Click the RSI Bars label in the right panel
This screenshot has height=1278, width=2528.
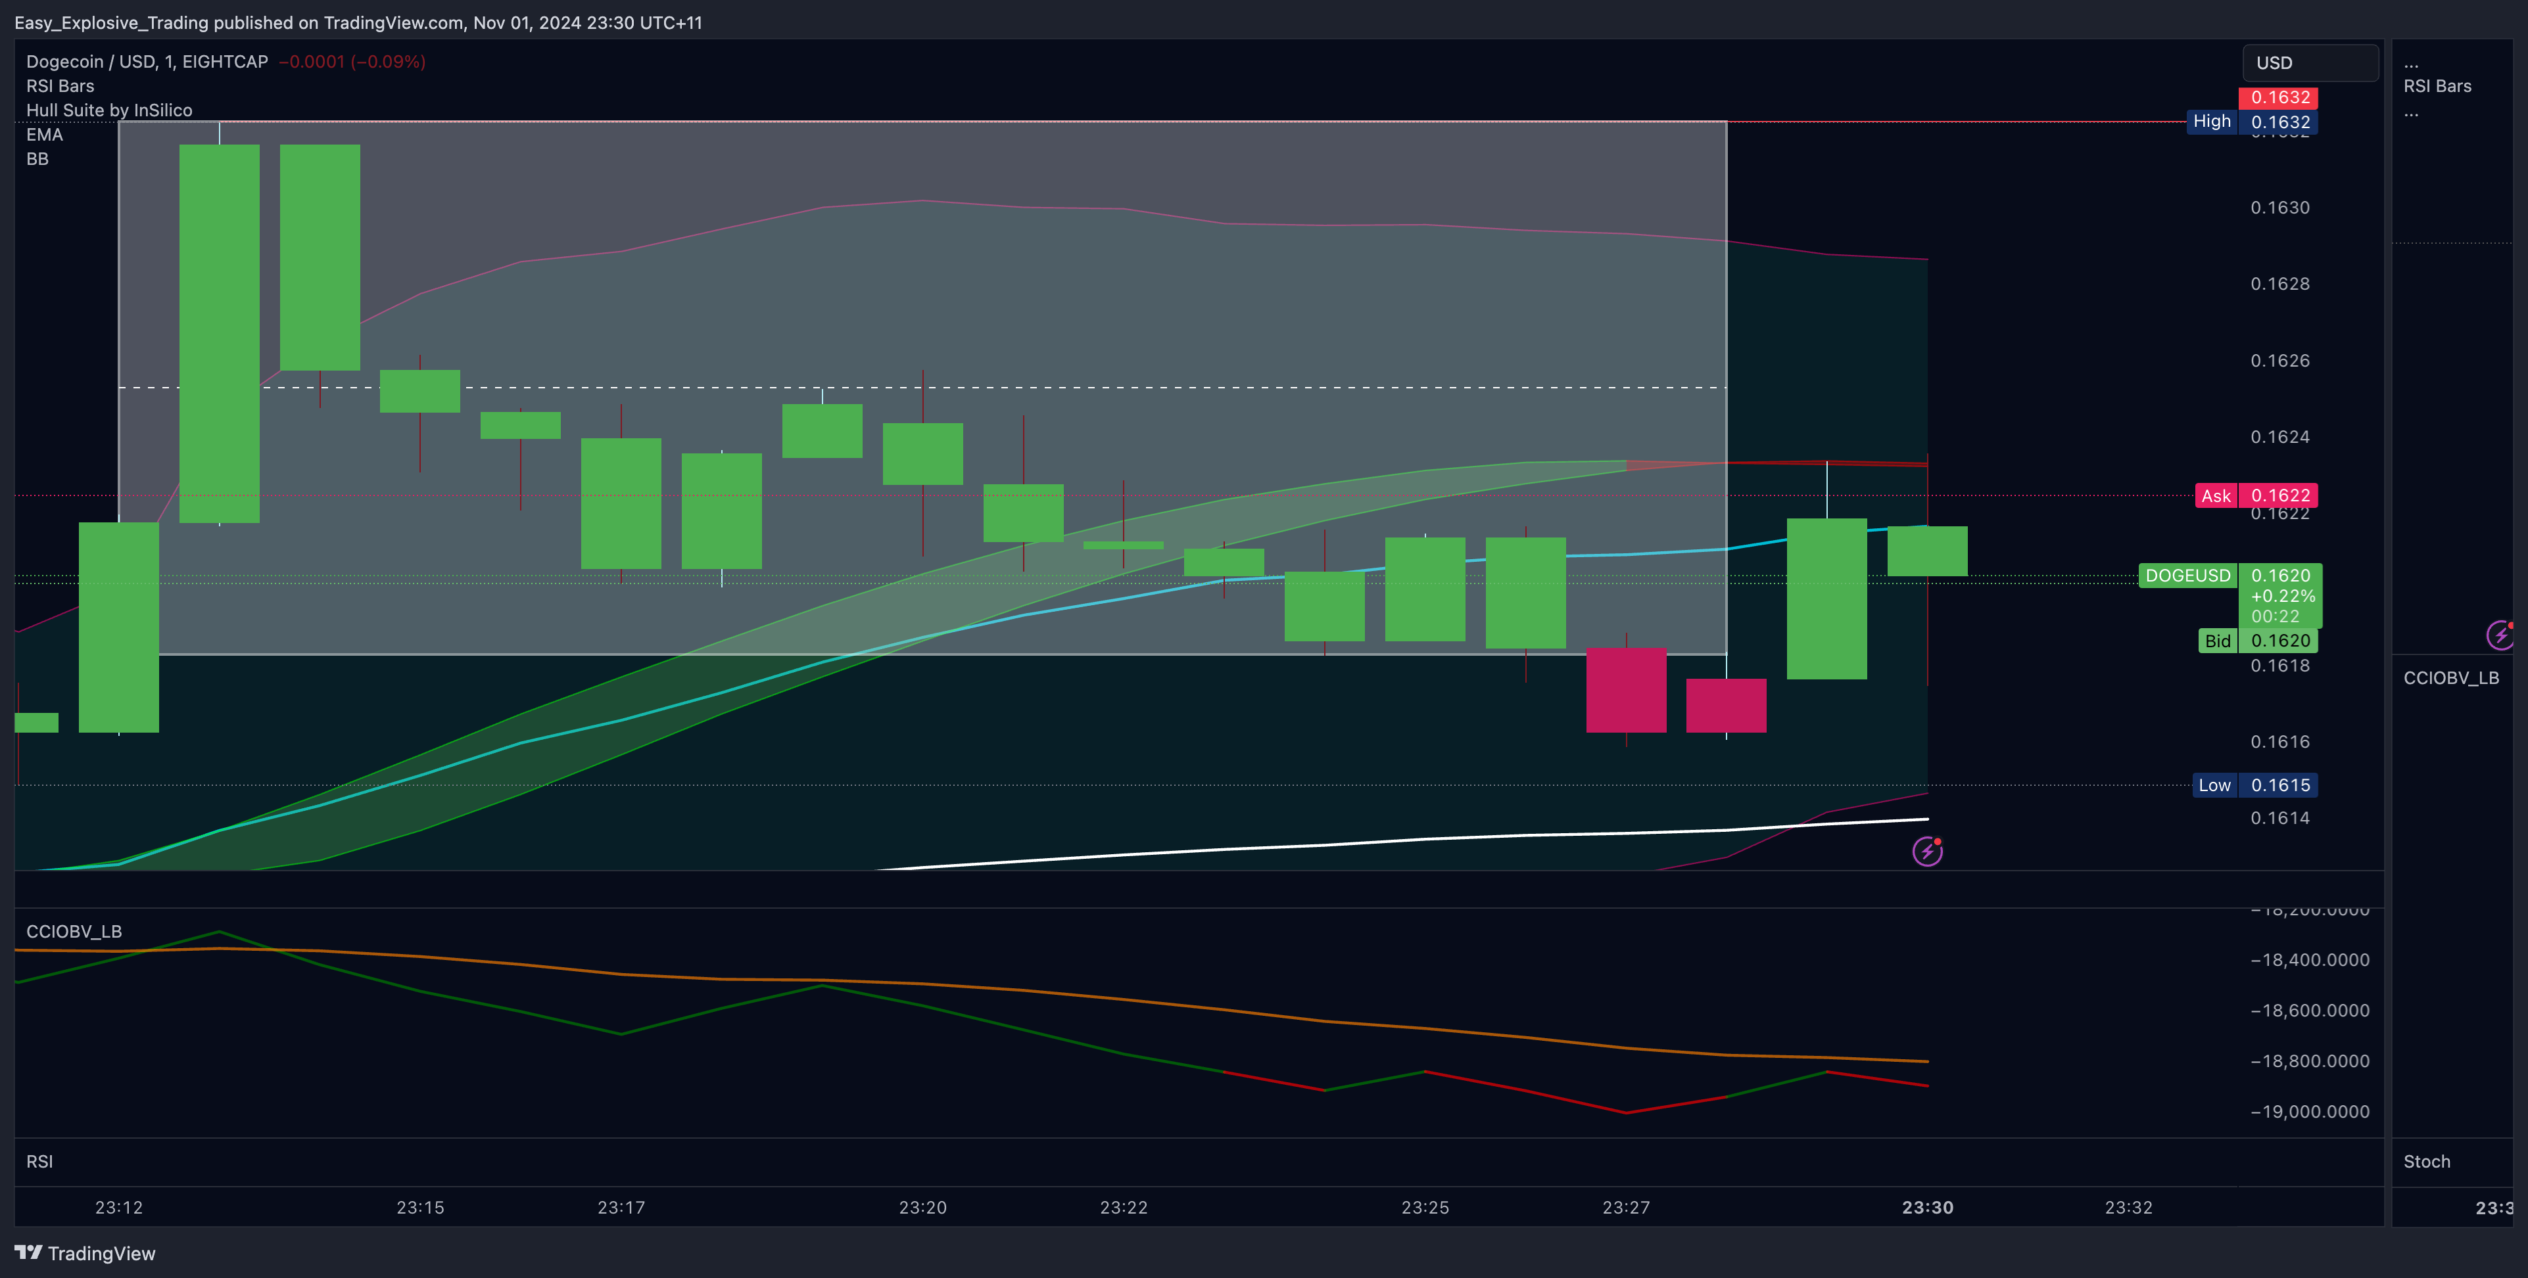coord(2437,86)
